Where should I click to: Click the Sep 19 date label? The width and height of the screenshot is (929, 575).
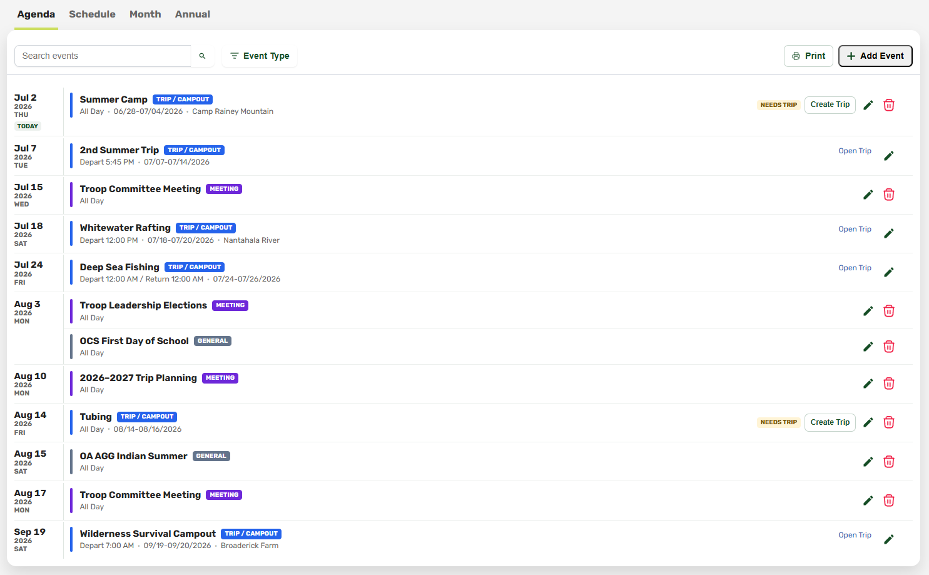click(x=30, y=532)
